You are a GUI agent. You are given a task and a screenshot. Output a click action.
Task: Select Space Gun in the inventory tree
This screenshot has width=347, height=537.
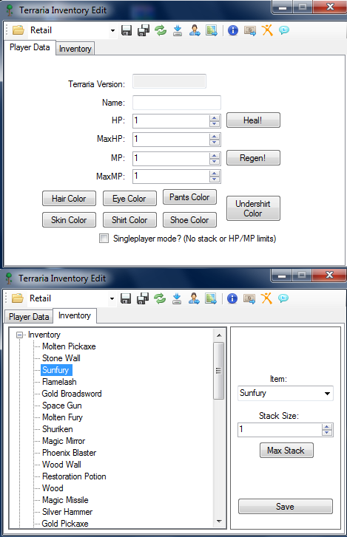(x=62, y=406)
